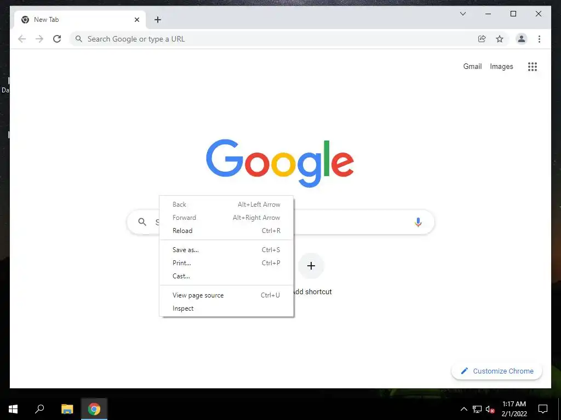Click the Customize Chrome button
Viewport: 561px width, 420px height.
pyautogui.click(x=497, y=371)
